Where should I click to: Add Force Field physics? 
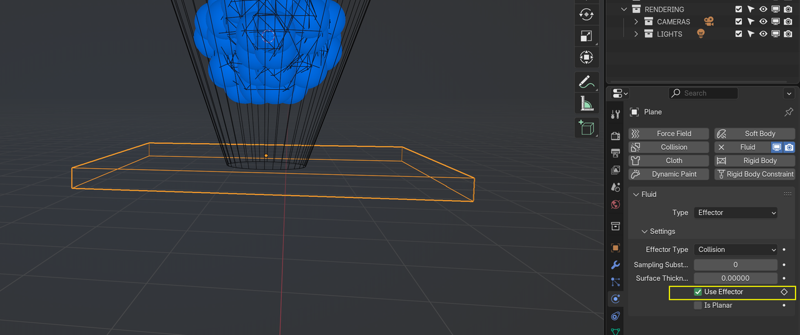coord(669,134)
